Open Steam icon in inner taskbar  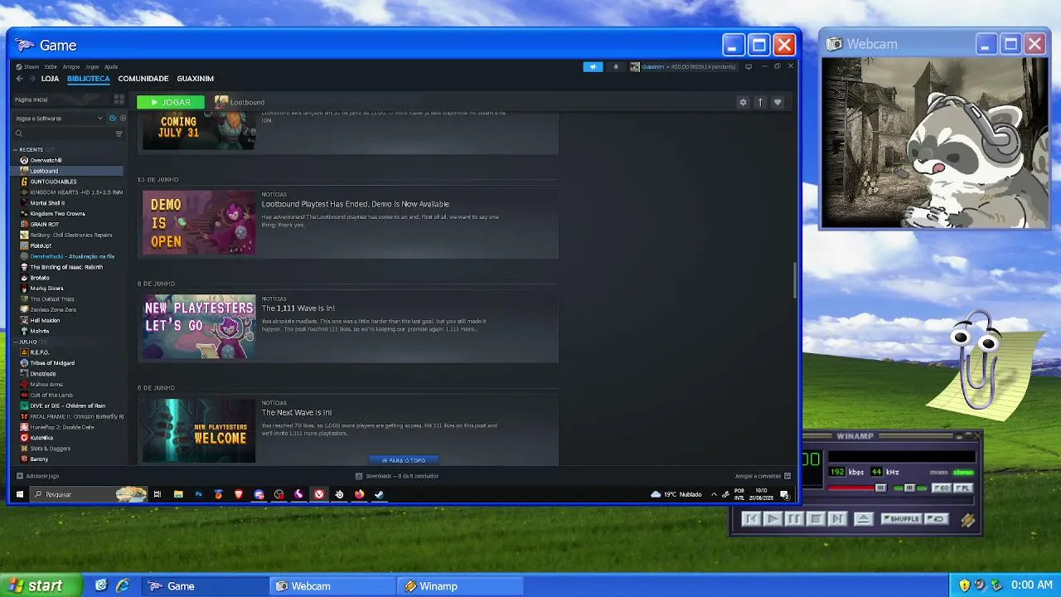pos(379,494)
